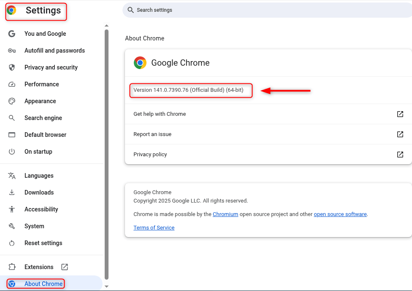412x291 pixels.
Task: Click the On startup power icon
Action: (x=12, y=152)
